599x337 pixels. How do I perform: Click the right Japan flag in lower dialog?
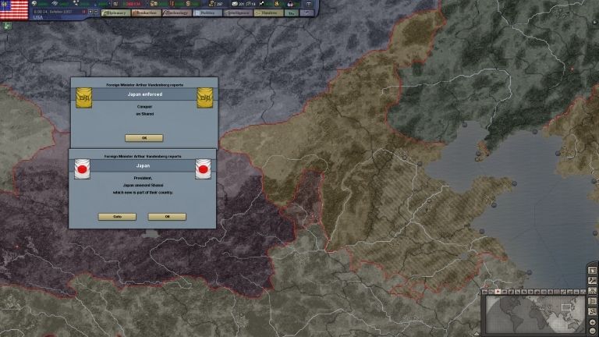(x=204, y=168)
